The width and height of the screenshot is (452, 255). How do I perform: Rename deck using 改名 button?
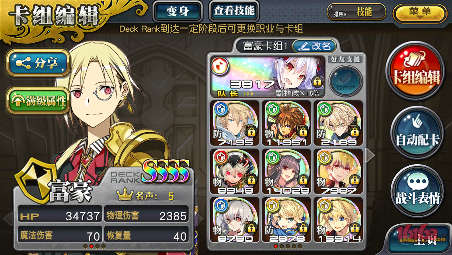(314, 46)
